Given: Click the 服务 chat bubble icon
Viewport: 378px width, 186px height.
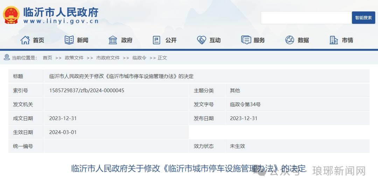Looking at the screenshot, I should [x=246, y=40].
